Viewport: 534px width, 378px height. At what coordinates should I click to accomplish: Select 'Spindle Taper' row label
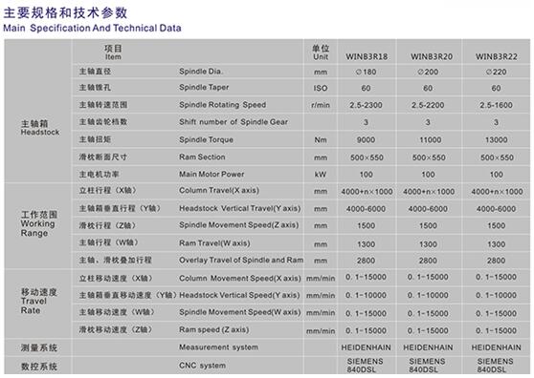(204, 87)
